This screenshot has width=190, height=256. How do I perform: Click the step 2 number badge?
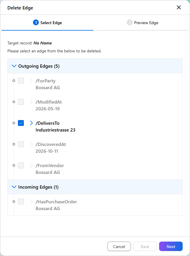[129, 23]
